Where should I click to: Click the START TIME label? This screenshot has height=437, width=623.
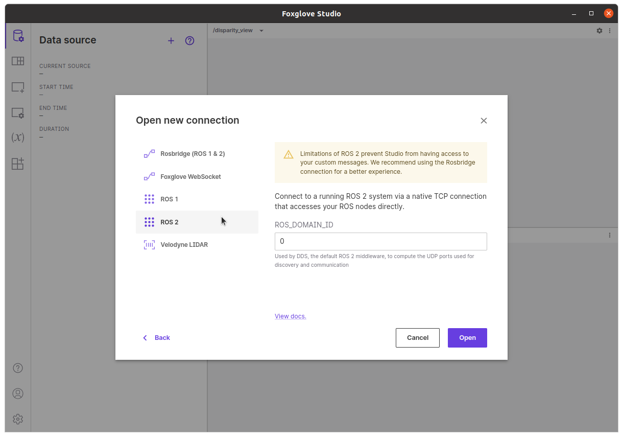point(56,87)
